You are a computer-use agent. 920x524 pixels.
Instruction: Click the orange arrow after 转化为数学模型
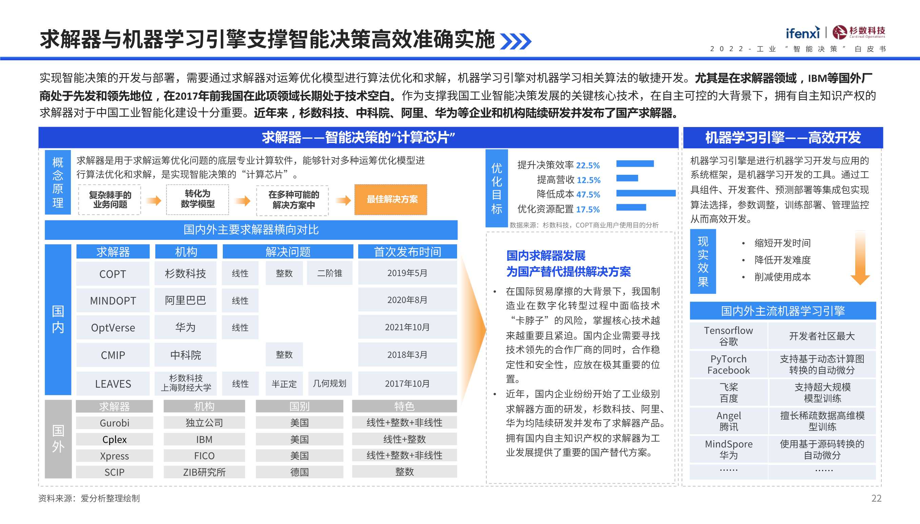(243, 201)
